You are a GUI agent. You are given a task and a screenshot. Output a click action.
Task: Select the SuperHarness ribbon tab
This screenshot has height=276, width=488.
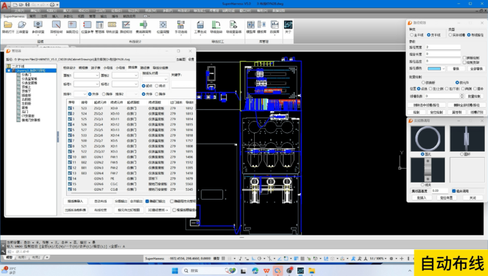click(x=14, y=16)
